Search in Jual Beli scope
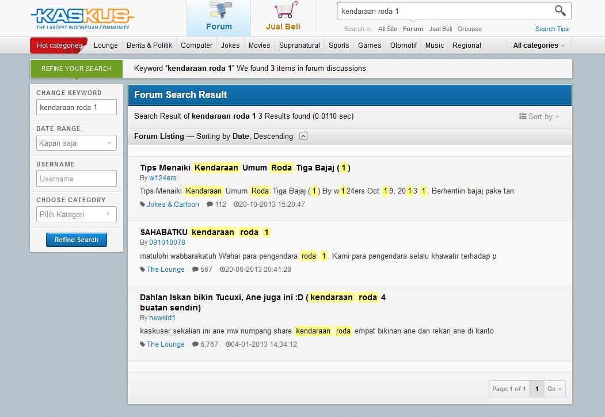This screenshot has width=605, height=417. point(440,29)
